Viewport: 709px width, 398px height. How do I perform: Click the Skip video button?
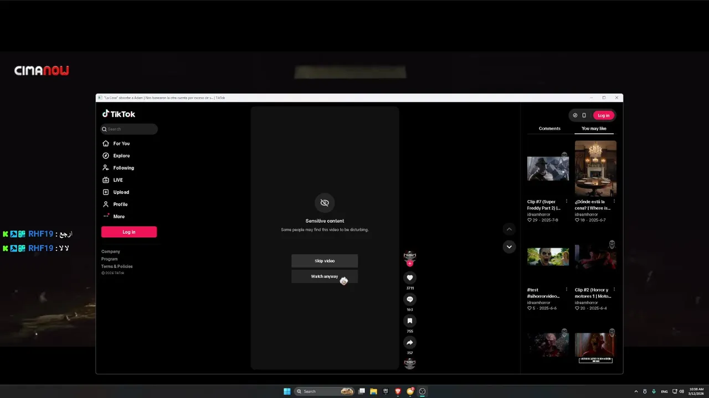click(x=325, y=261)
